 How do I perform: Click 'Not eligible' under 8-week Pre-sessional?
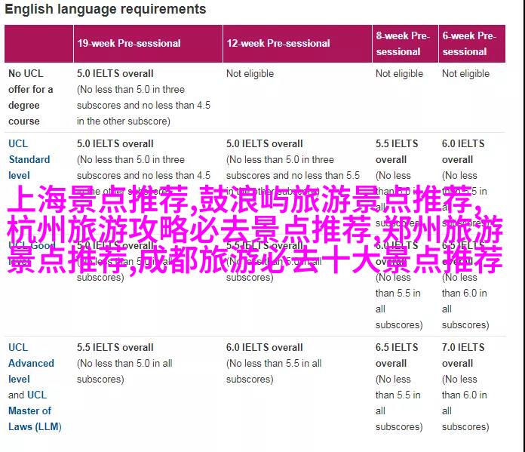(x=399, y=73)
